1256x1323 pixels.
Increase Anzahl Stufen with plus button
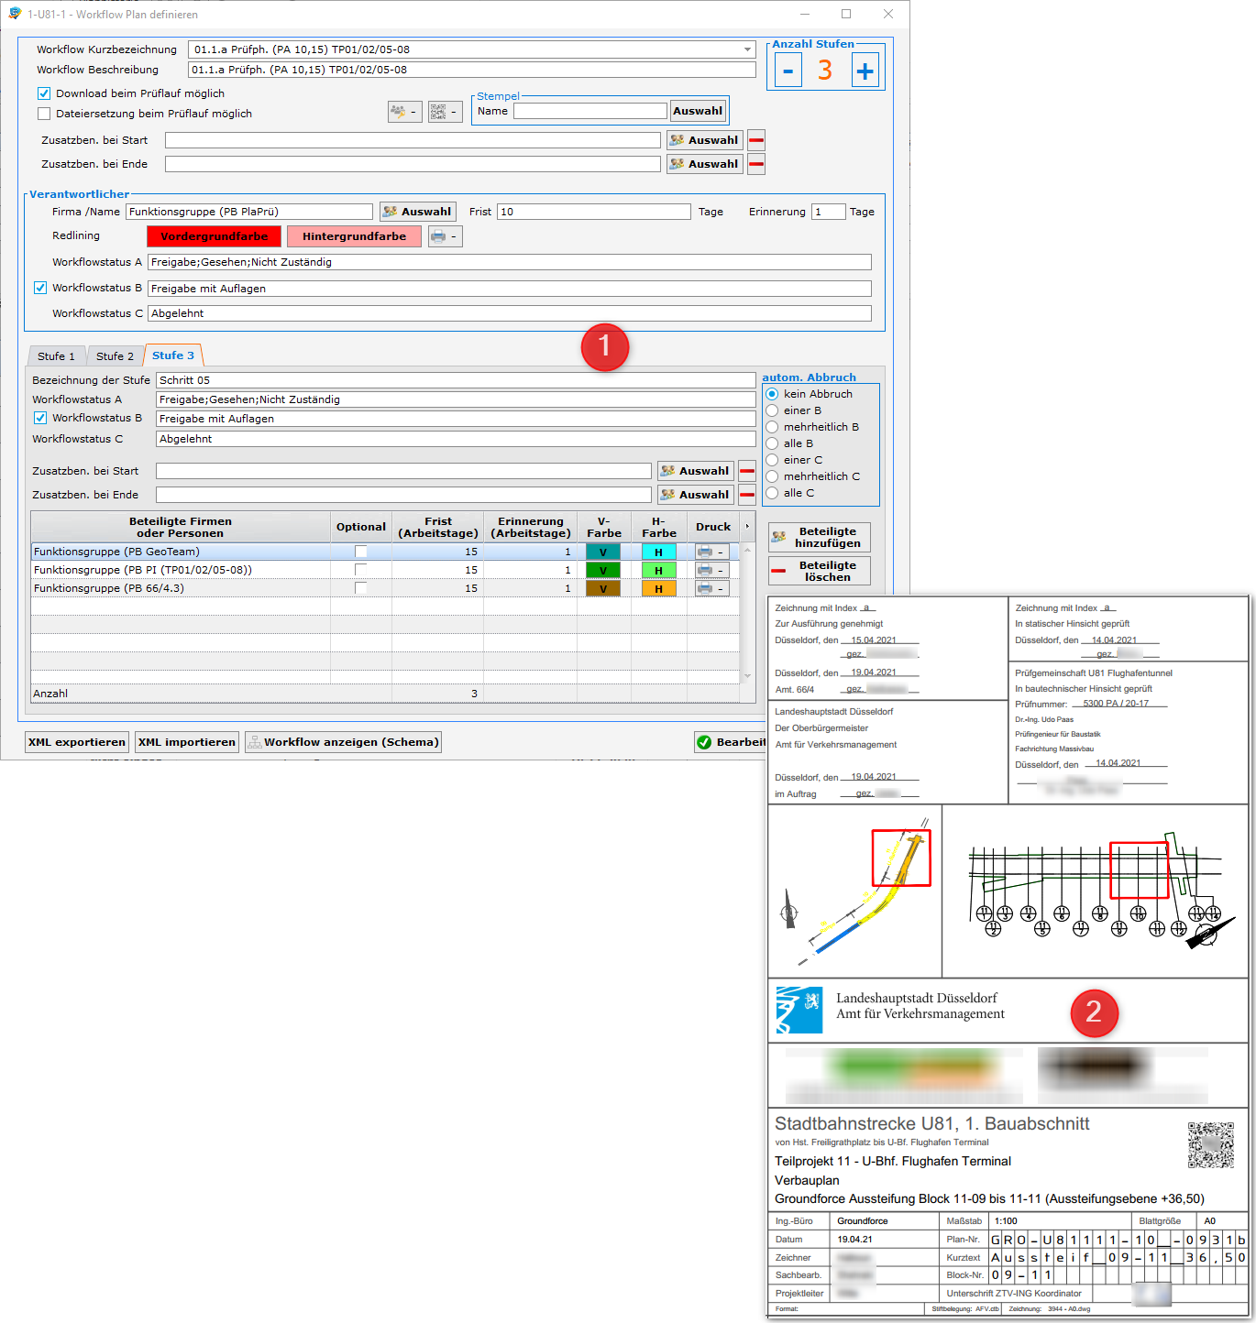(865, 71)
